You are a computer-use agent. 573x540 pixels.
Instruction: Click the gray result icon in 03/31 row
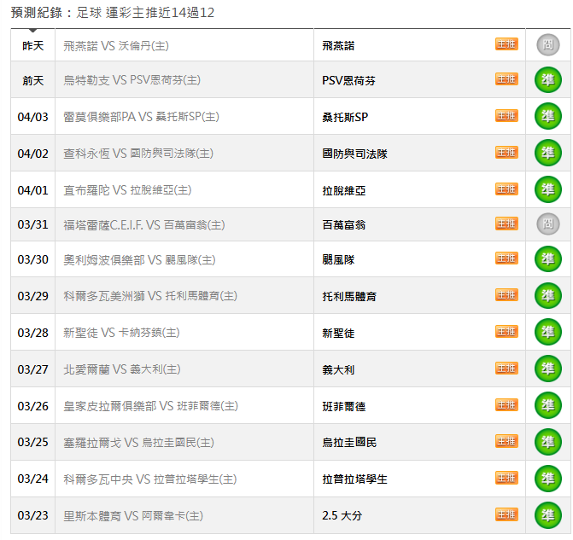coord(547,224)
